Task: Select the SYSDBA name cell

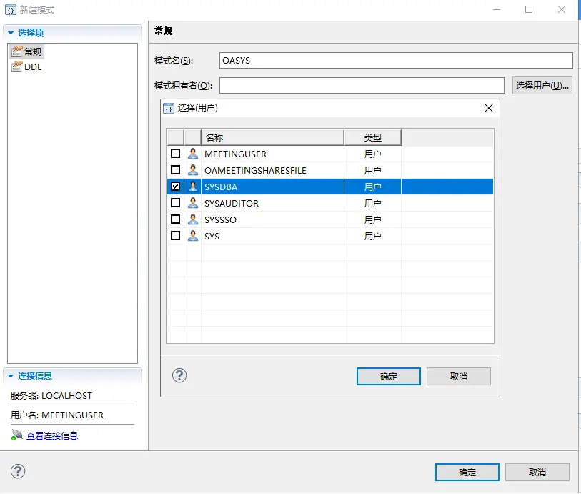Action: click(x=272, y=187)
